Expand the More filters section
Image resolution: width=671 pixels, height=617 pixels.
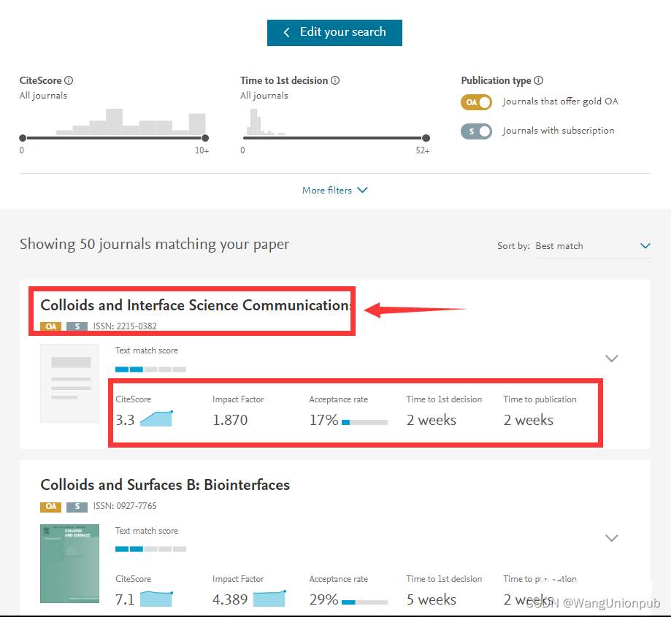pyautogui.click(x=334, y=191)
